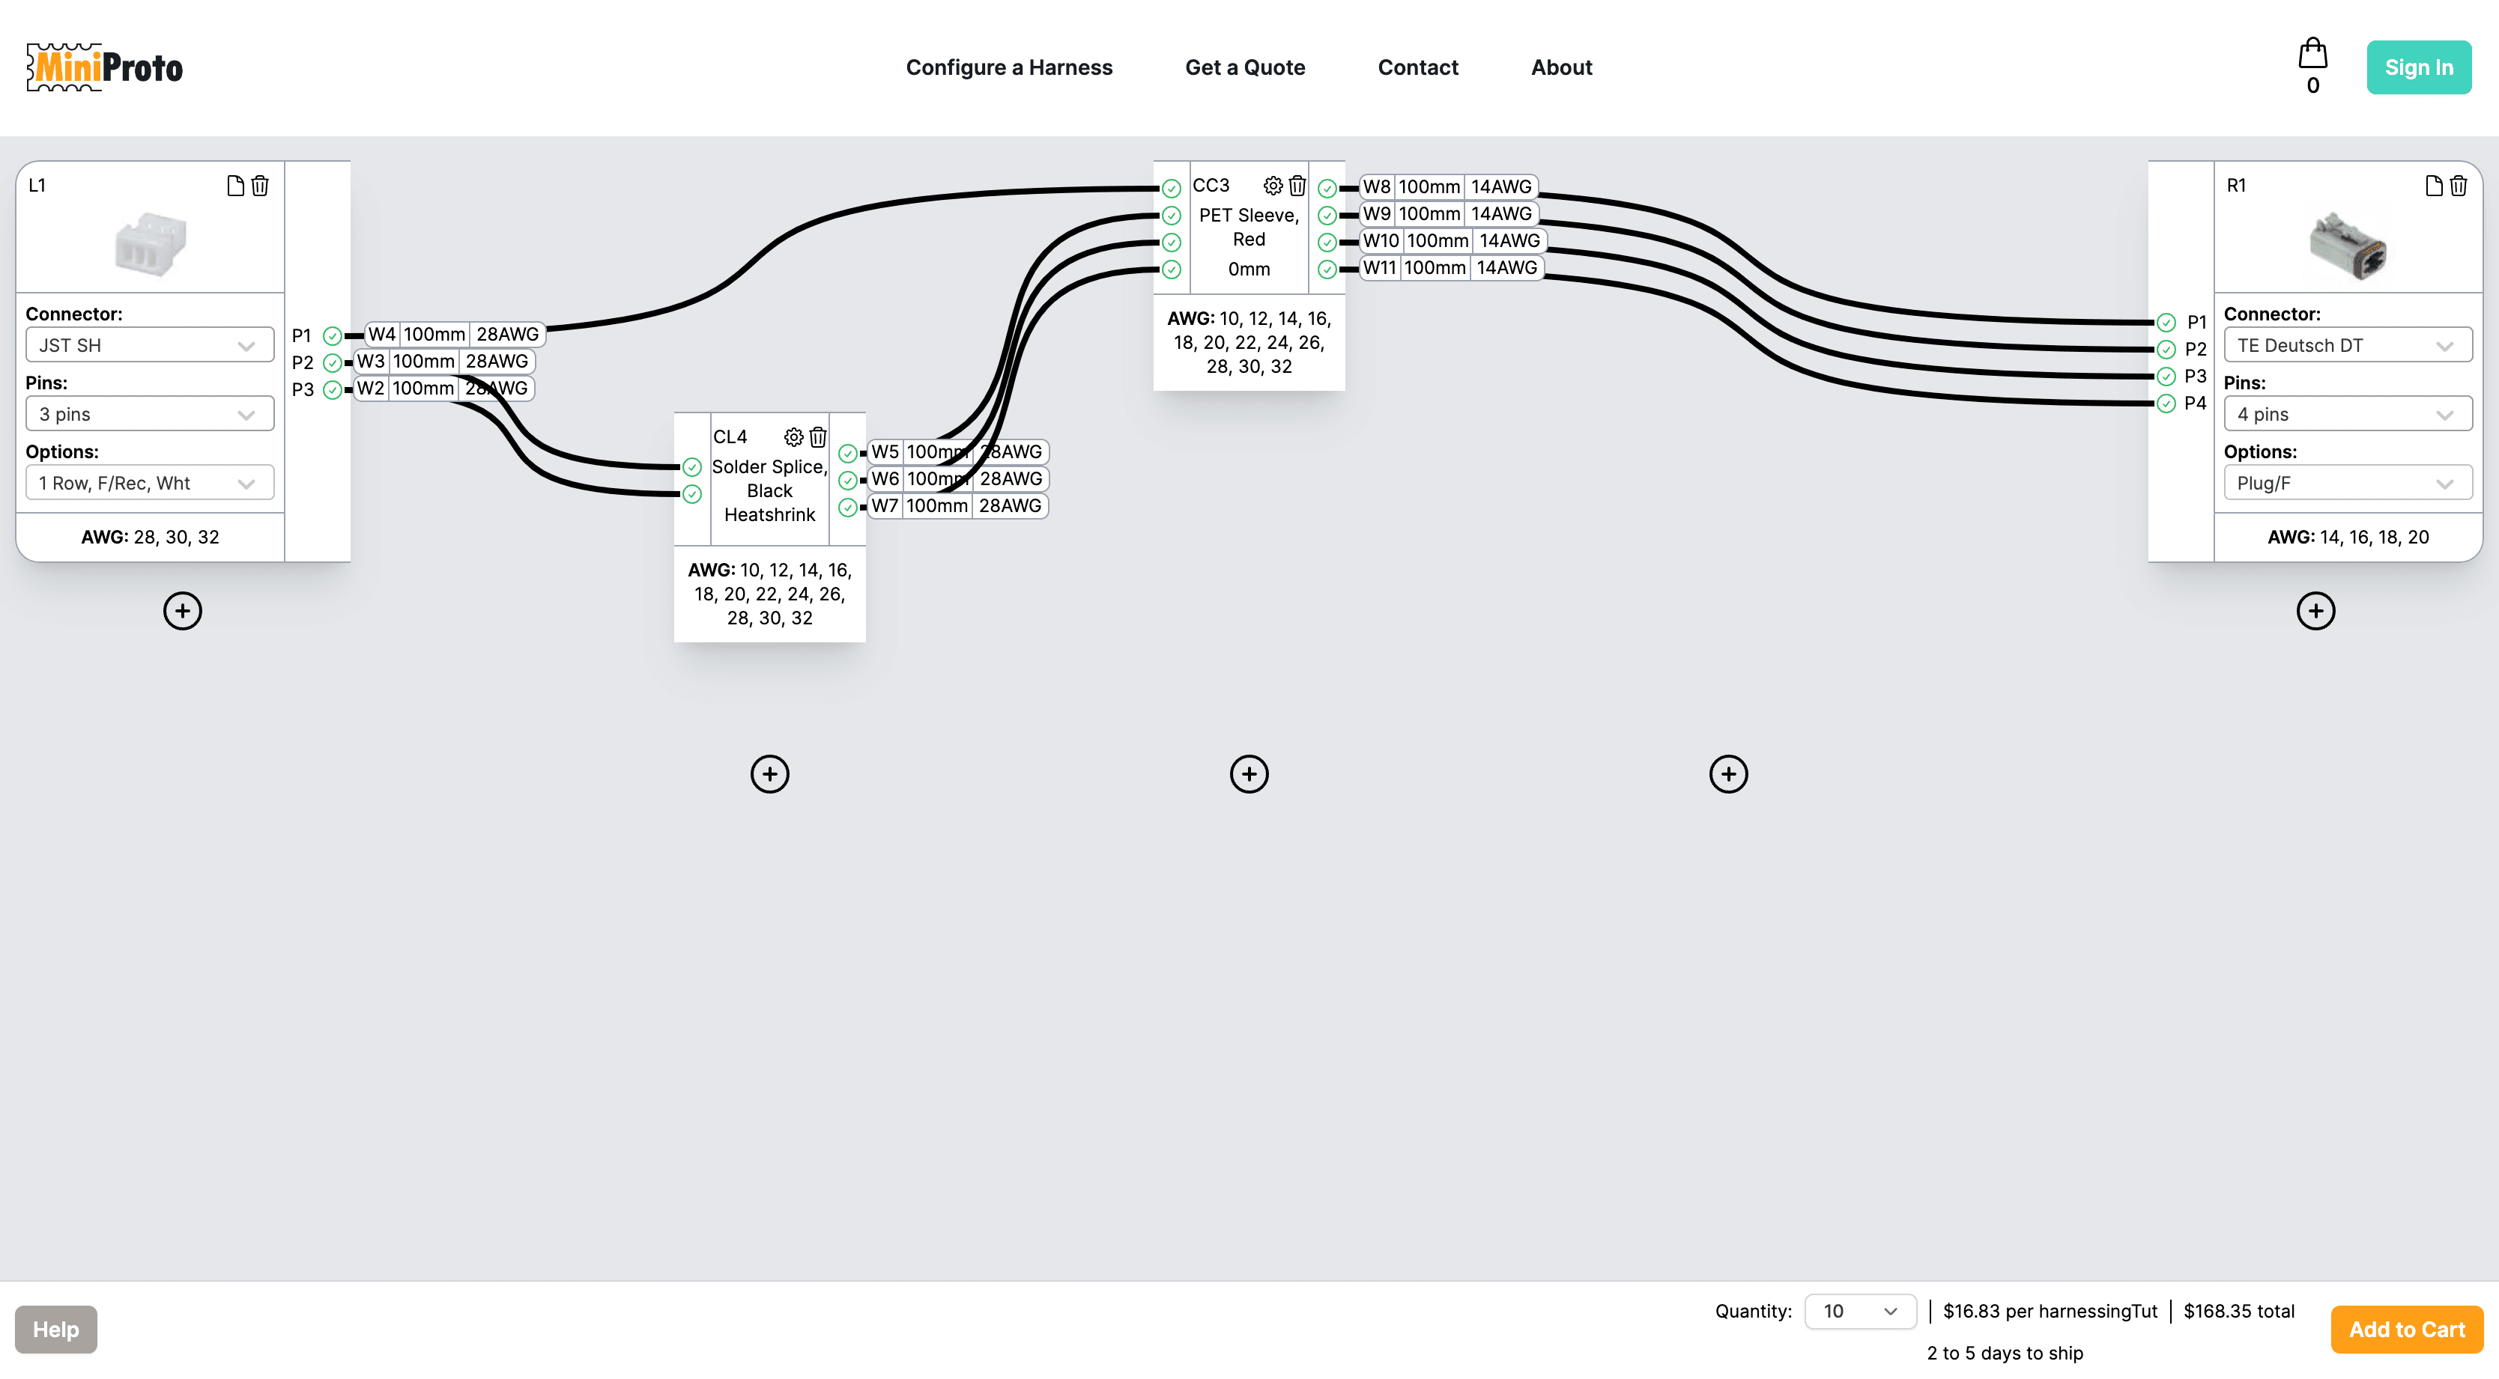Open the shopping cart bag icon

pos(2312,53)
